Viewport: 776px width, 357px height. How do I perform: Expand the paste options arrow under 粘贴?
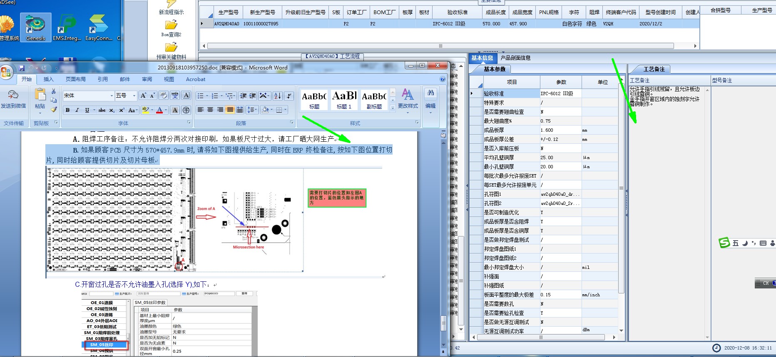point(40,113)
